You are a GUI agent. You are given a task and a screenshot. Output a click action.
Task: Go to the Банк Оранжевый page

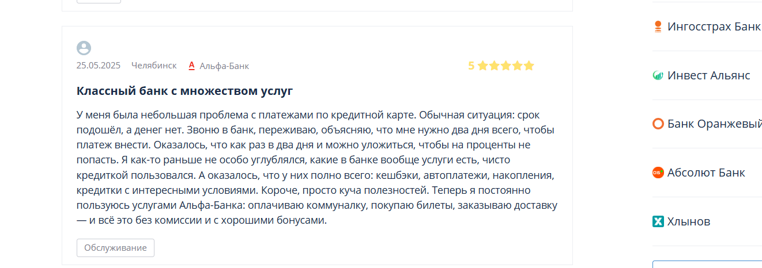click(x=715, y=124)
